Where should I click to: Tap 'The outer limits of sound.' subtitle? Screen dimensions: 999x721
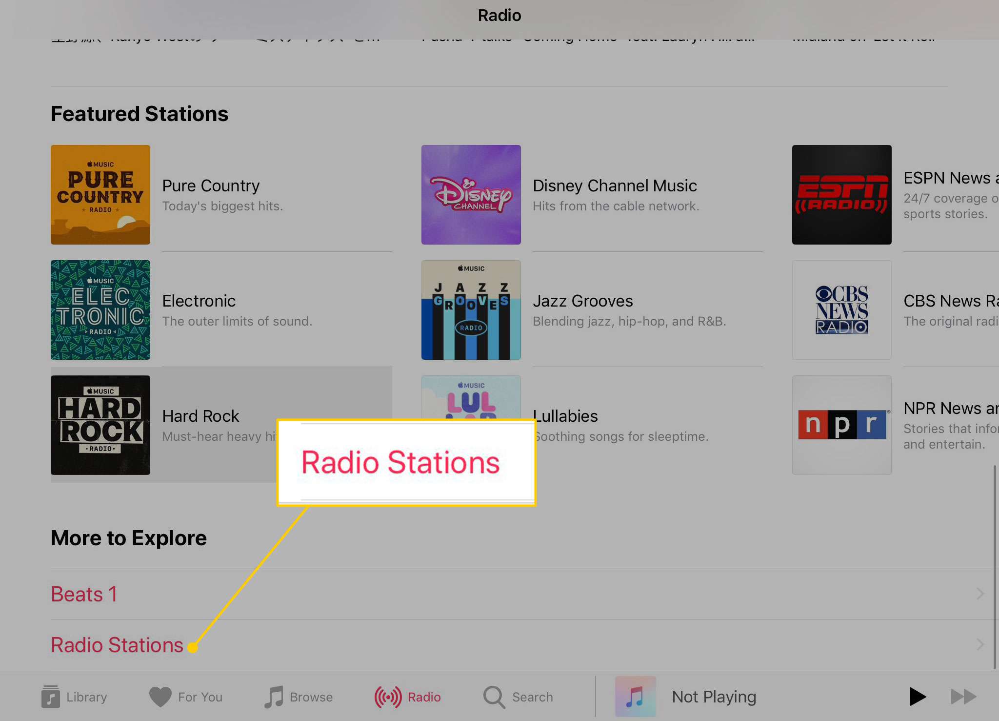tap(237, 321)
